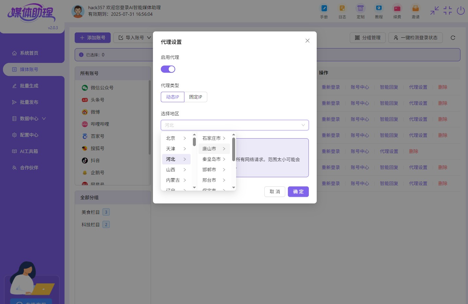The height and width of the screenshot is (304, 468).
Task: Click 一键检测登录状态 button
Action: 416,38
